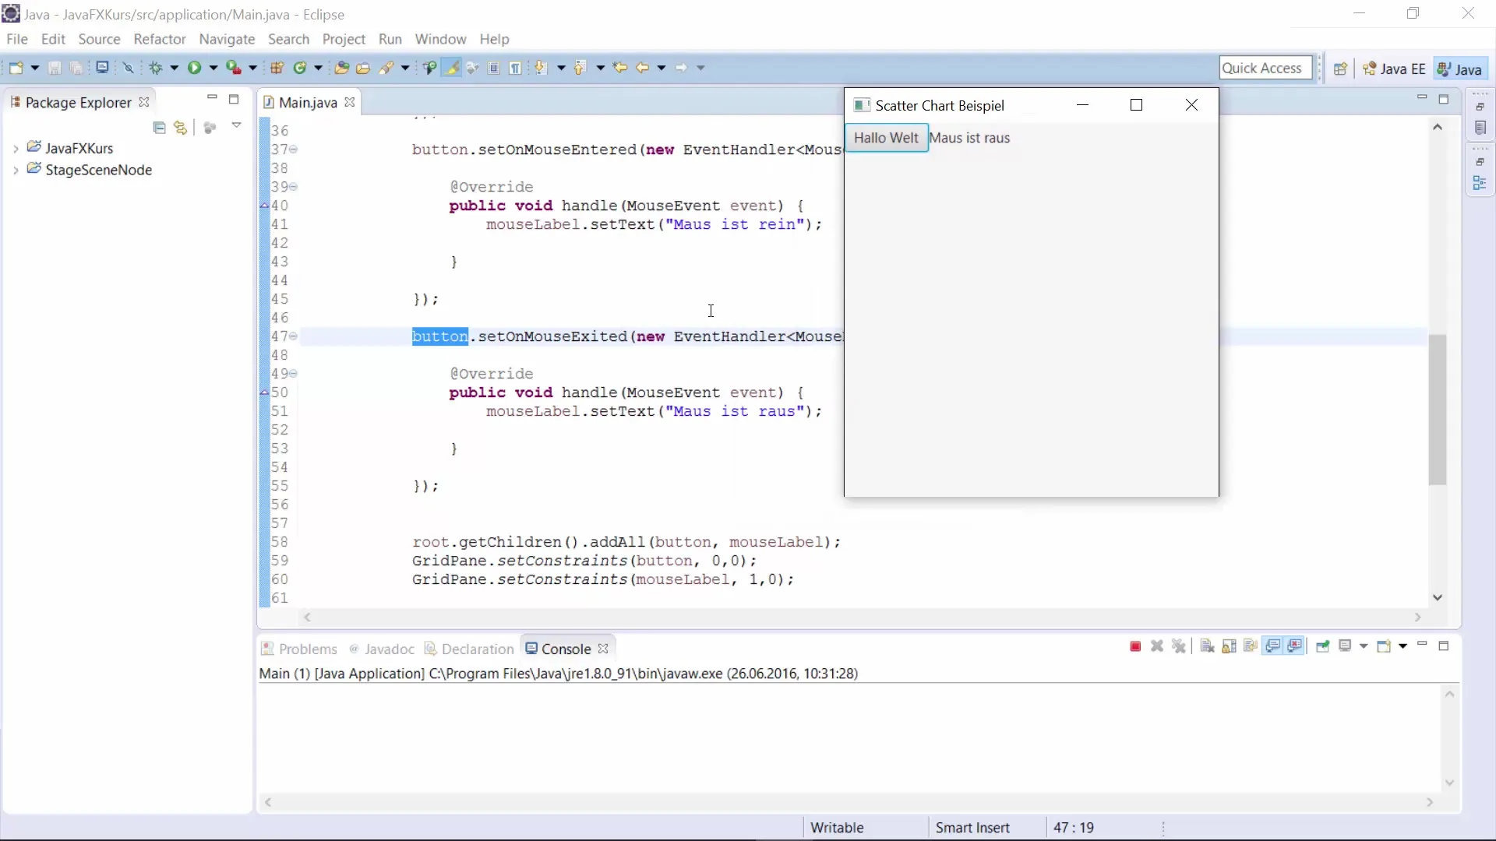Toggle Block Selection Mode button
This screenshot has width=1496, height=841.
(494, 68)
